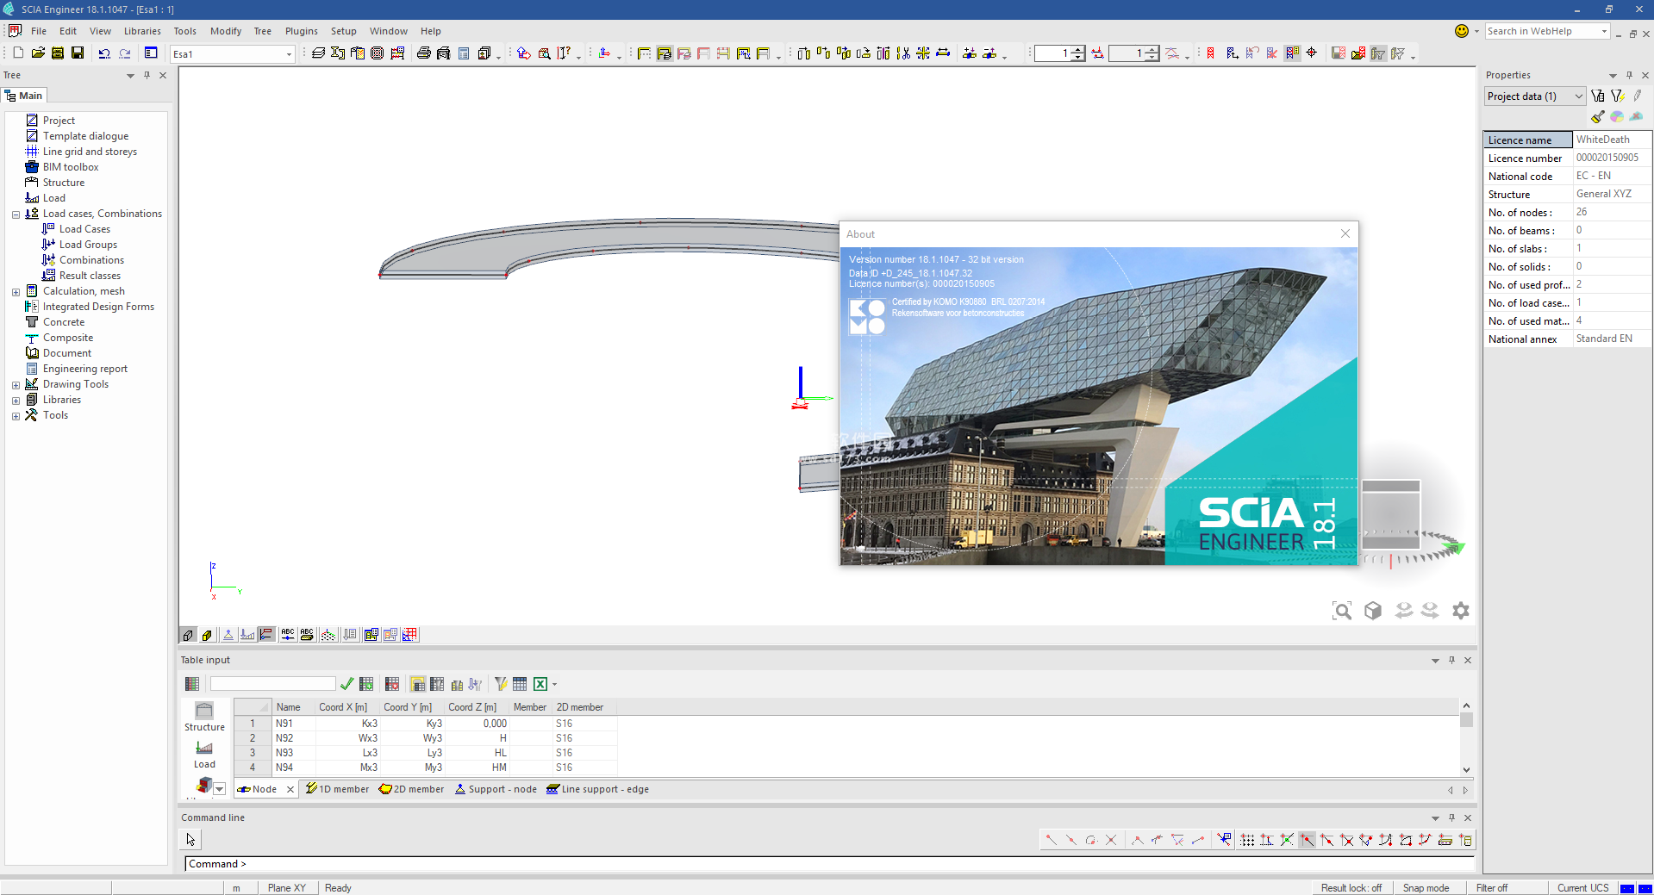Click the National code value EC - EN
1654x895 pixels.
pos(1593,176)
